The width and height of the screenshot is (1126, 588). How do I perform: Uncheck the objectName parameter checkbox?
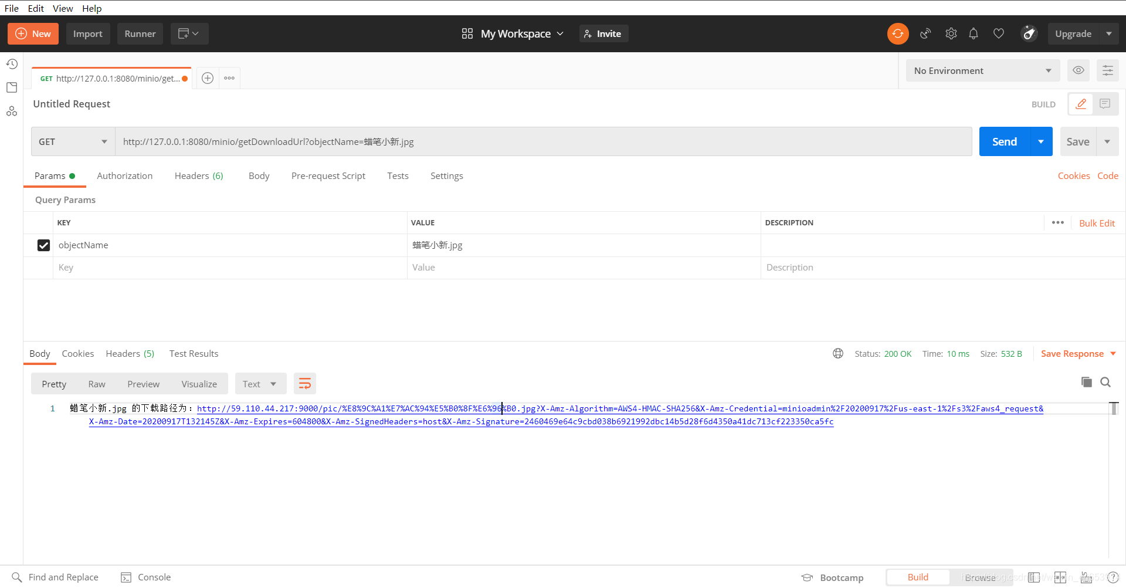point(43,245)
